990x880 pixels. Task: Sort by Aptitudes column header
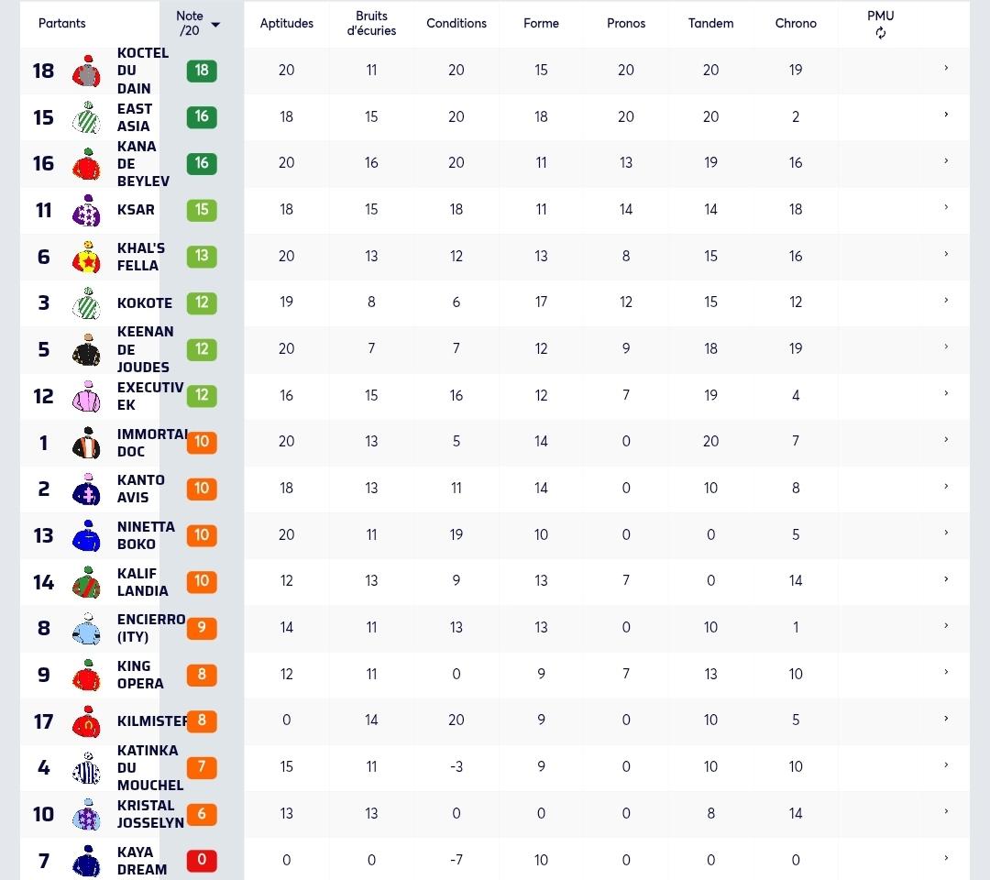tap(287, 23)
